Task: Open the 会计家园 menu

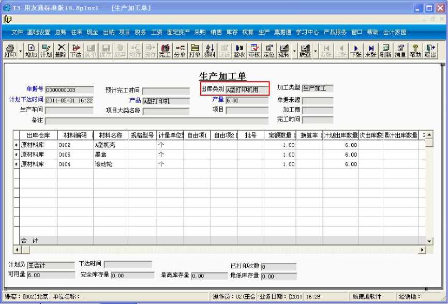Action: click(x=395, y=32)
